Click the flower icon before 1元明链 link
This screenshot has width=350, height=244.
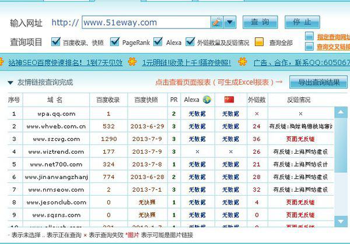[132, 62]
